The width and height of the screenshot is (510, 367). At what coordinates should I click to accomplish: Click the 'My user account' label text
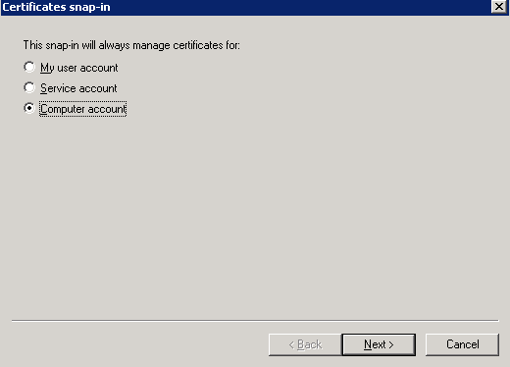coord(78,68)
